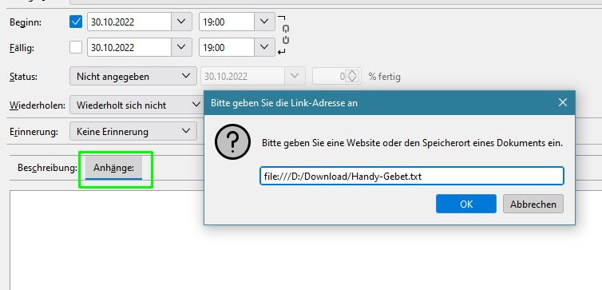Open the Beginn time 19:00 dropdown

point(264,22)
